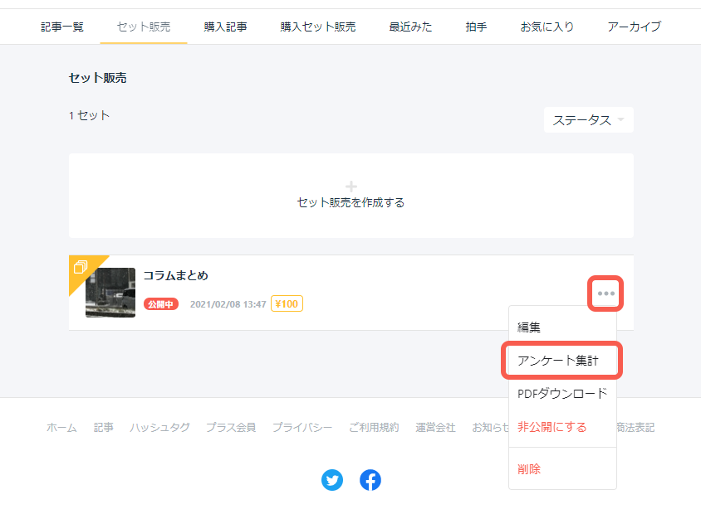
Task: Open the Twitter page icon
Action: 332,480
